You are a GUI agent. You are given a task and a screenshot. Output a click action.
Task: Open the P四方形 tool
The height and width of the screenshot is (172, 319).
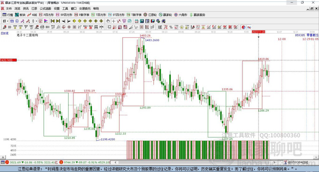(x=46, y=15)
